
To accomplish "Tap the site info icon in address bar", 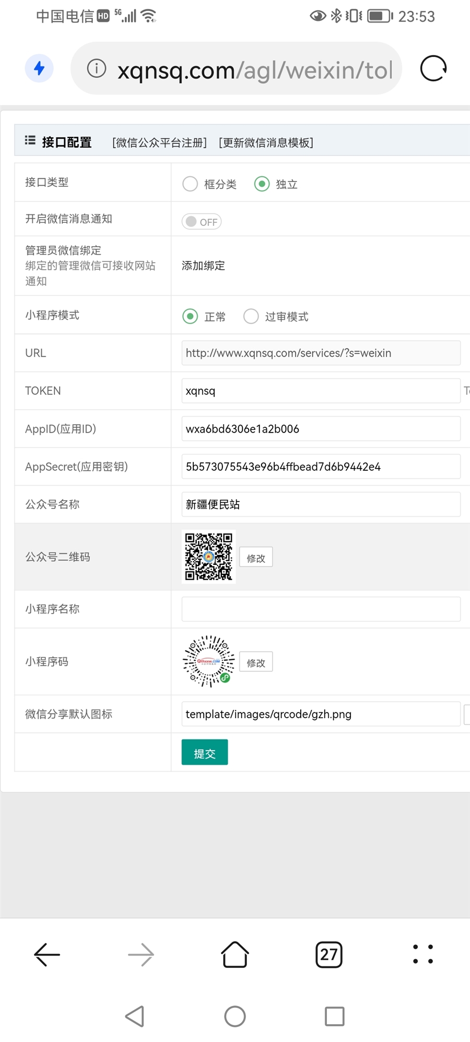I will (x=97, y=69).
